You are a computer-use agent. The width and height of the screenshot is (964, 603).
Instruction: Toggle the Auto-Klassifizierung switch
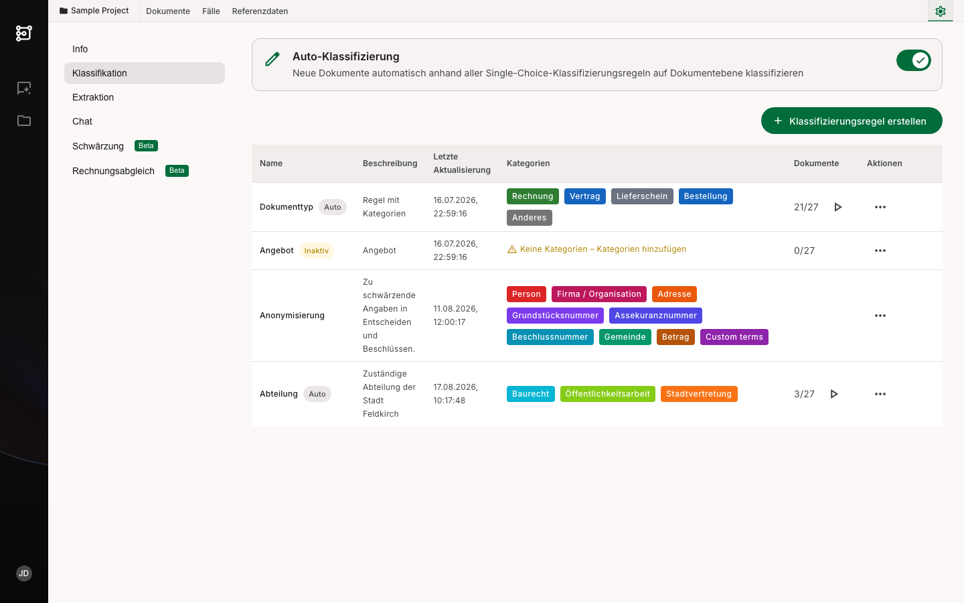[914, 60]
